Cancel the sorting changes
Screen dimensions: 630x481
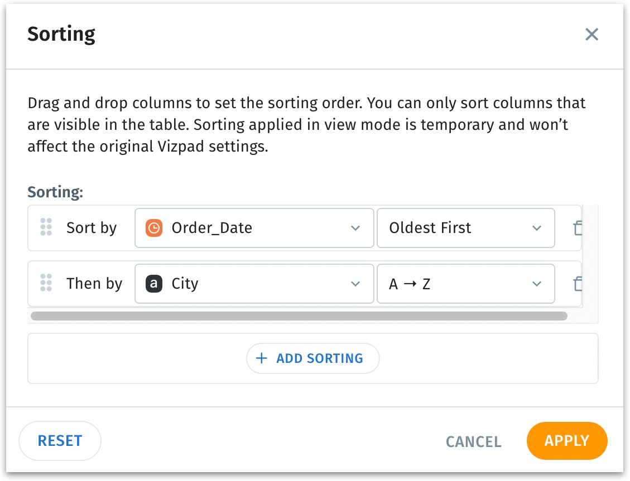tap(473, 442)
